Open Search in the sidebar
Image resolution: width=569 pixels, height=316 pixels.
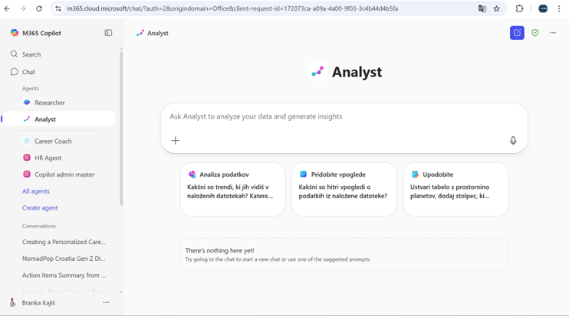[31, 54]
